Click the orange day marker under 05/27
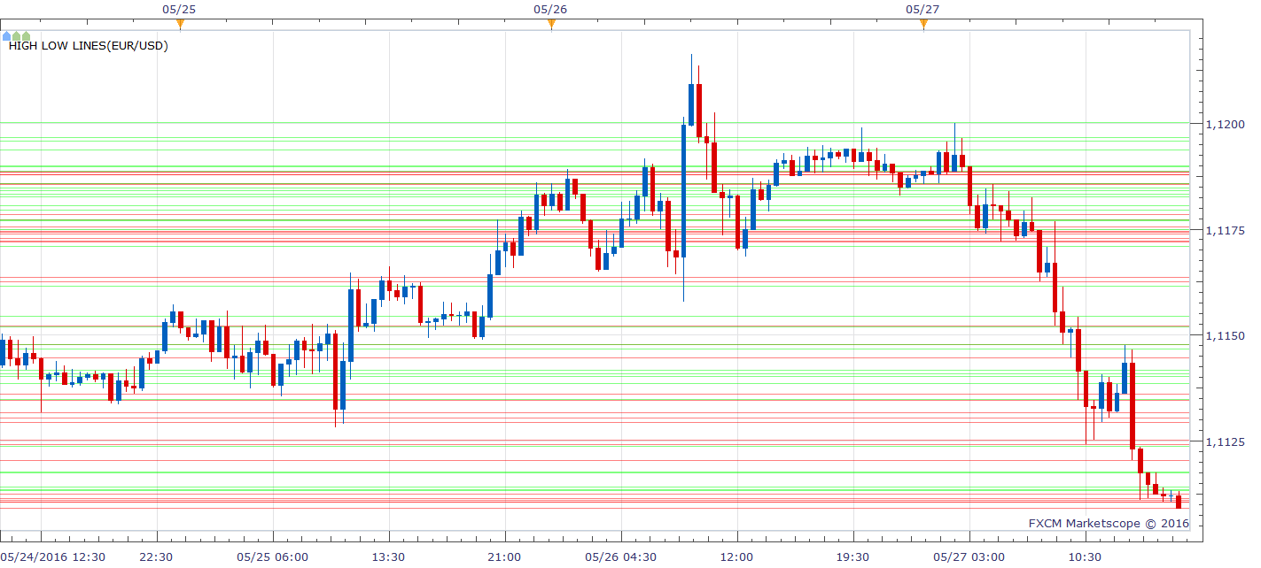 pyautogui.click(x=923, y=24)
